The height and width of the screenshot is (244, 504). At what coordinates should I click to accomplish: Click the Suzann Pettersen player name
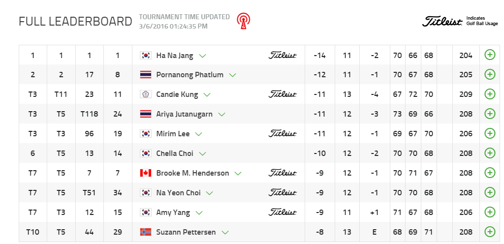click(x=186, y=232)
